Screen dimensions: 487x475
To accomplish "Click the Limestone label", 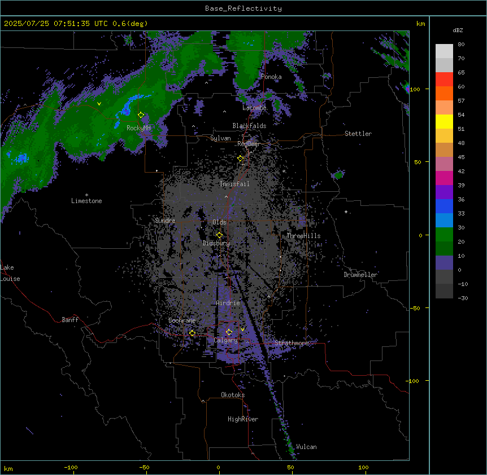I will (86, 201).
